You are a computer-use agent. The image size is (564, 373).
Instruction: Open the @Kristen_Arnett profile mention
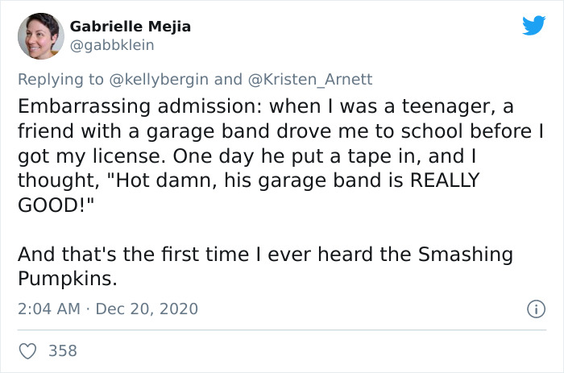click(309, 79)
